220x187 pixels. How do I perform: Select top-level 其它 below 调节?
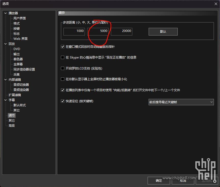(12, 121)
